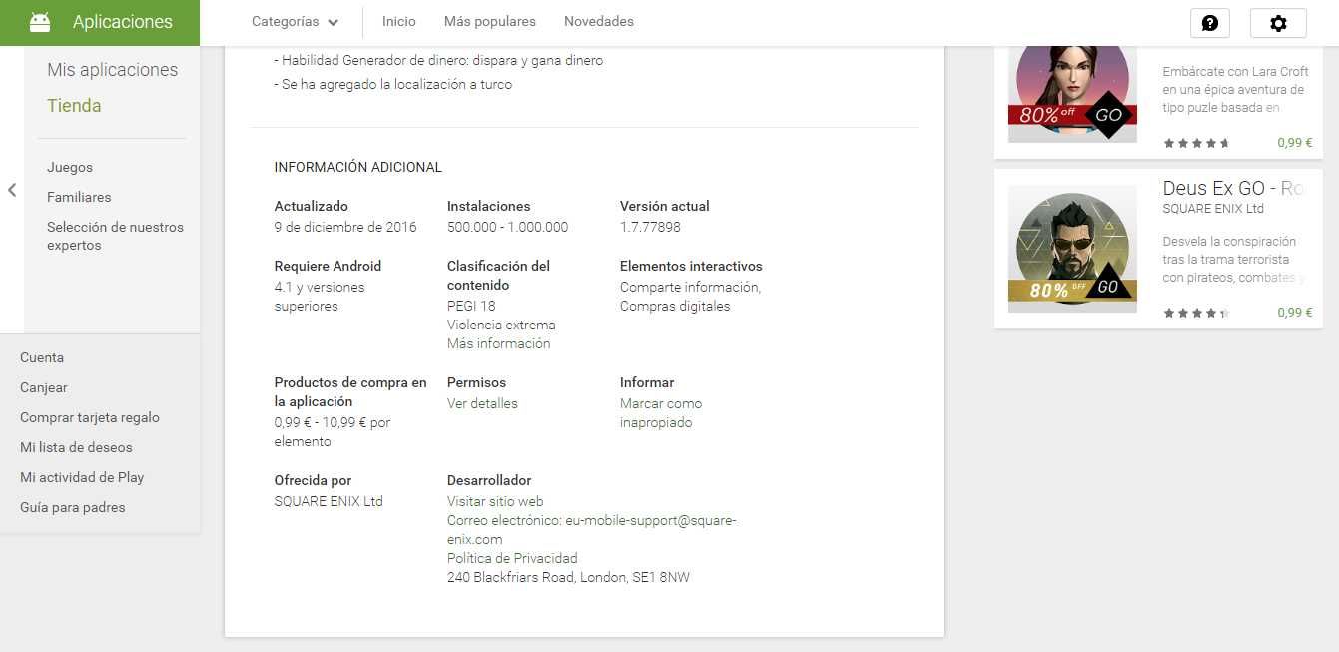Open the Novedades tab

pyautogui.click(x=599, y=22)
